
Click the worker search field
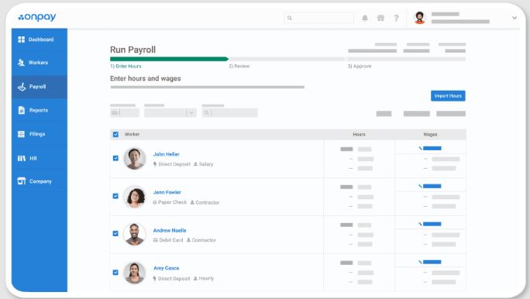230,113
